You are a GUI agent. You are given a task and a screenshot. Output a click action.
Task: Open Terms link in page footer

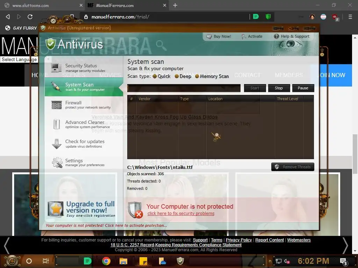click(x=217, y=240)
